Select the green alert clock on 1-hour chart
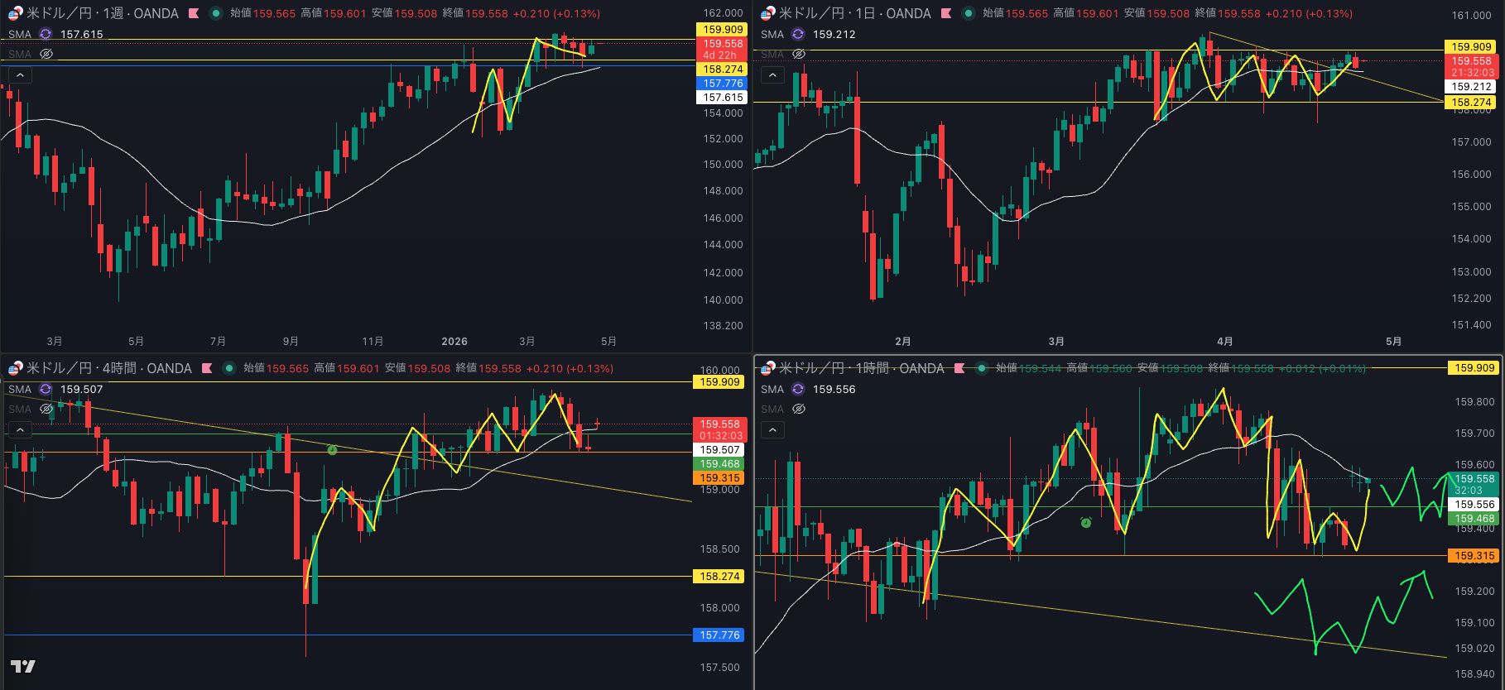The image size is (1505, 690). tap(1085, 522)
